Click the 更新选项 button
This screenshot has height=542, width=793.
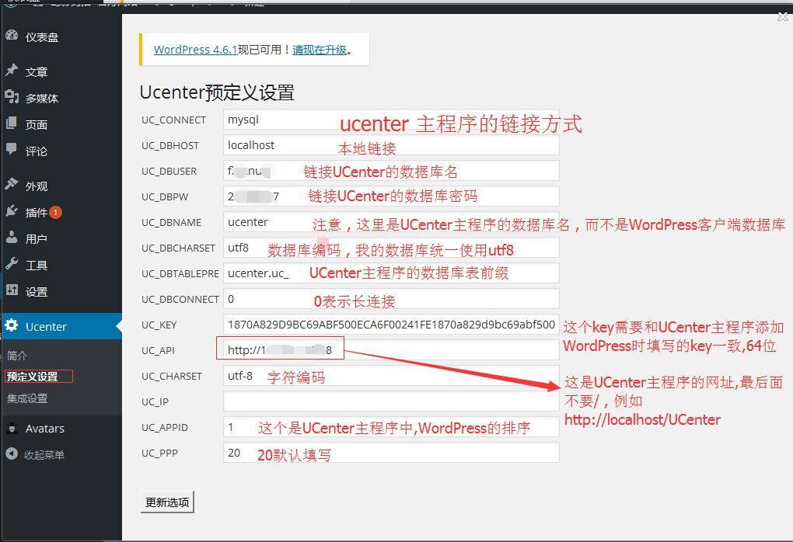[167, 502]
